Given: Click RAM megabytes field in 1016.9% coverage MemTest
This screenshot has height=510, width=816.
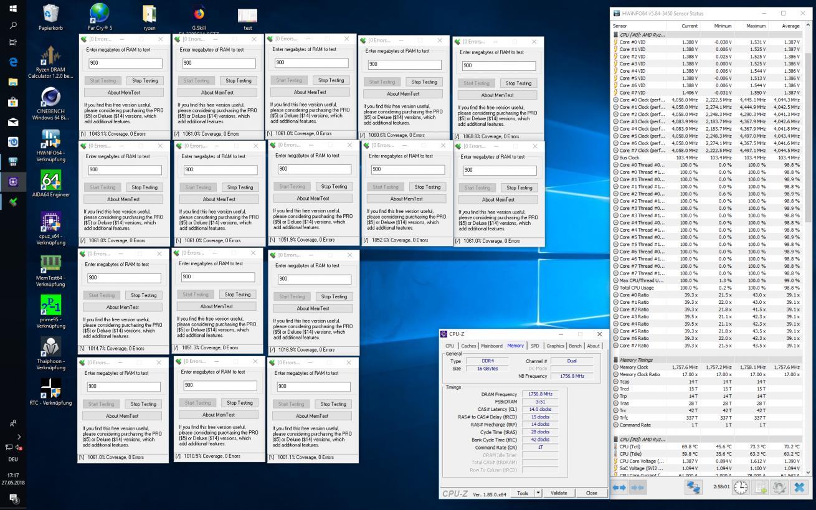Looking at the screenshot, I should click(313, 278).
